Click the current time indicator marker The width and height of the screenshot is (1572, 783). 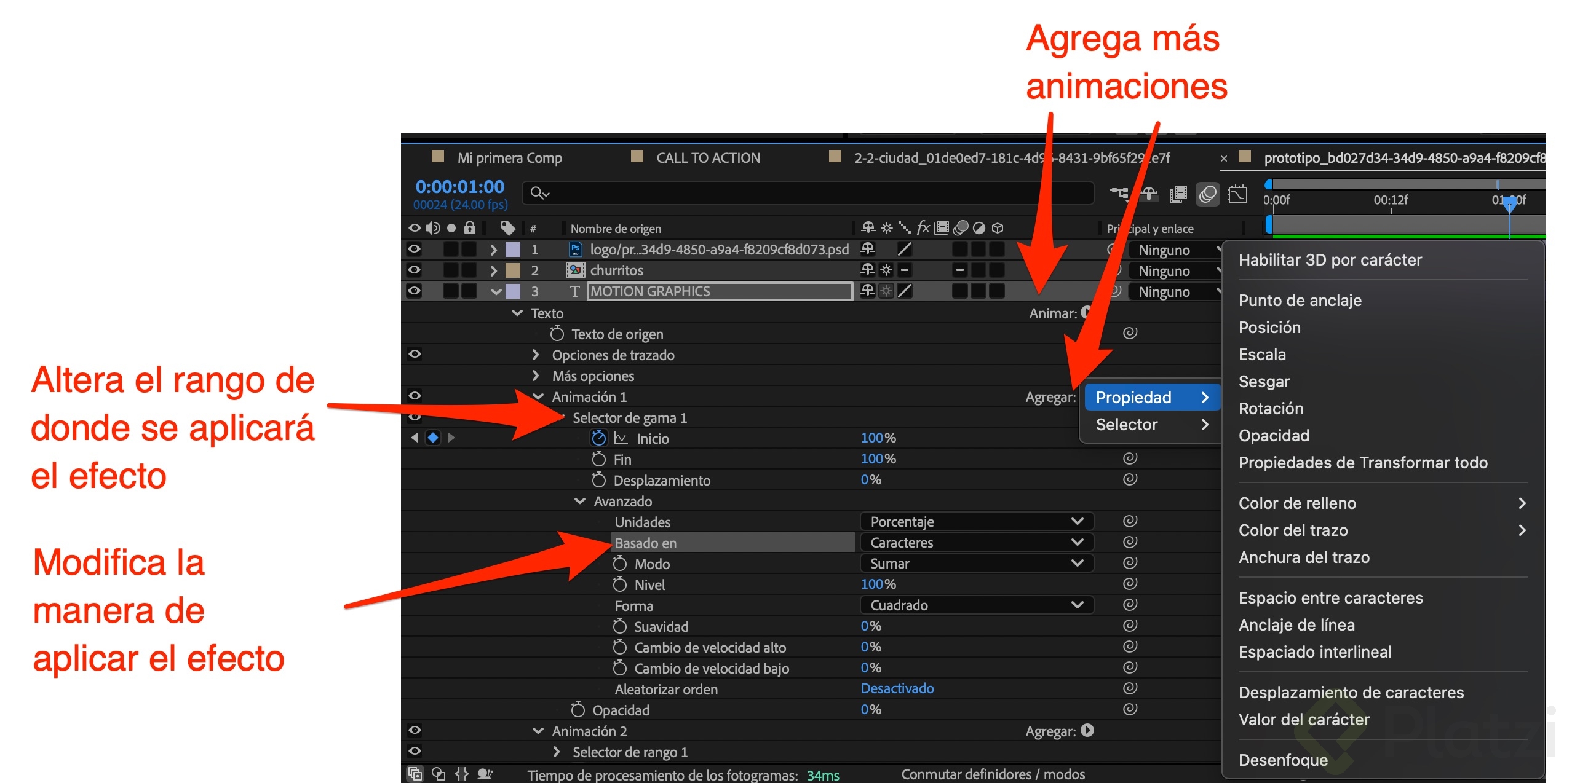tap(1509, 203)
